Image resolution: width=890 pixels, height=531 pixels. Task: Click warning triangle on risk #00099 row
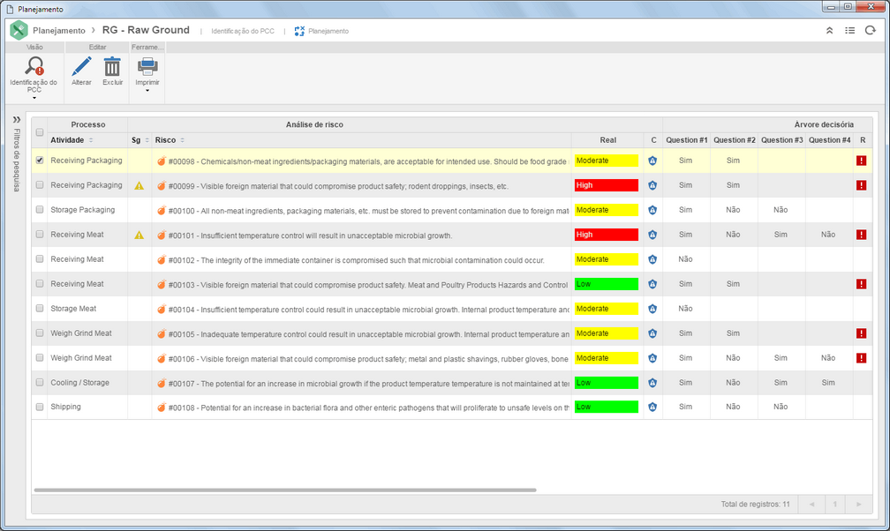pyautogui.click(x=140, y=185)
